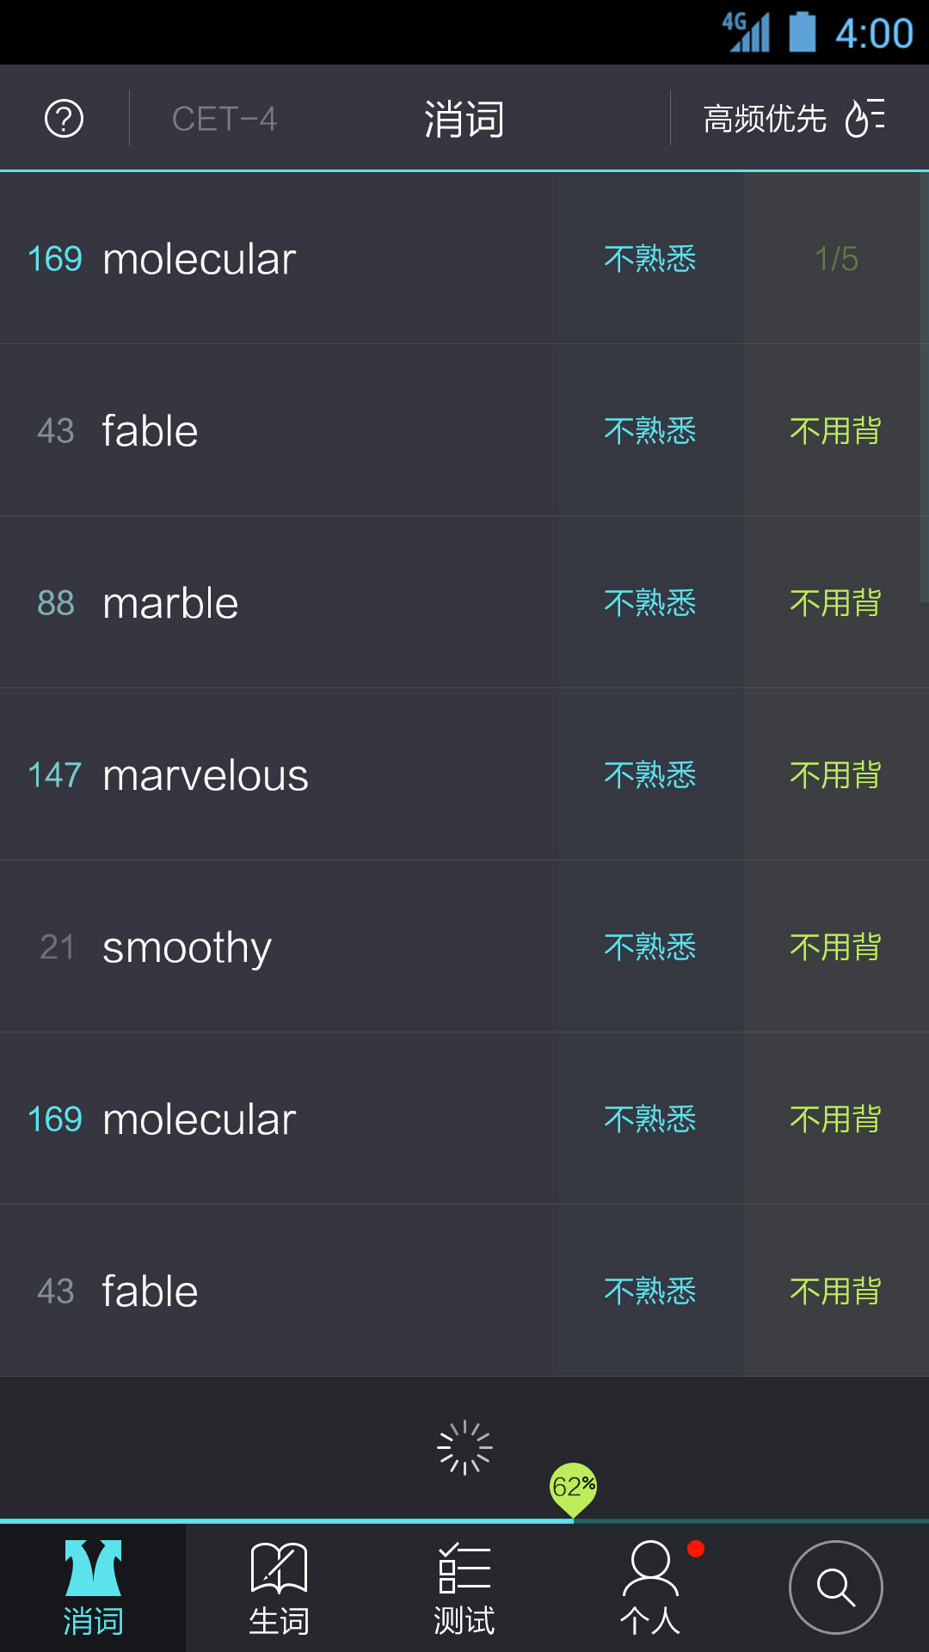Tap the loading spinner icon
Image resolution: width=929 pixels, height=1652 pixels.
pos(464,1447)
